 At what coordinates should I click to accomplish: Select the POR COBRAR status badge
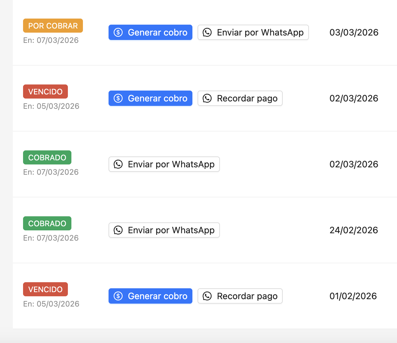(x=53, y=26)
